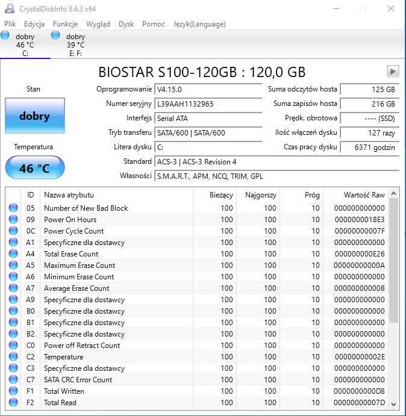Click the Własności field with S.M.A.R.T.
Viewport: 406px width, 416px height.
click(x=276, y=176)
